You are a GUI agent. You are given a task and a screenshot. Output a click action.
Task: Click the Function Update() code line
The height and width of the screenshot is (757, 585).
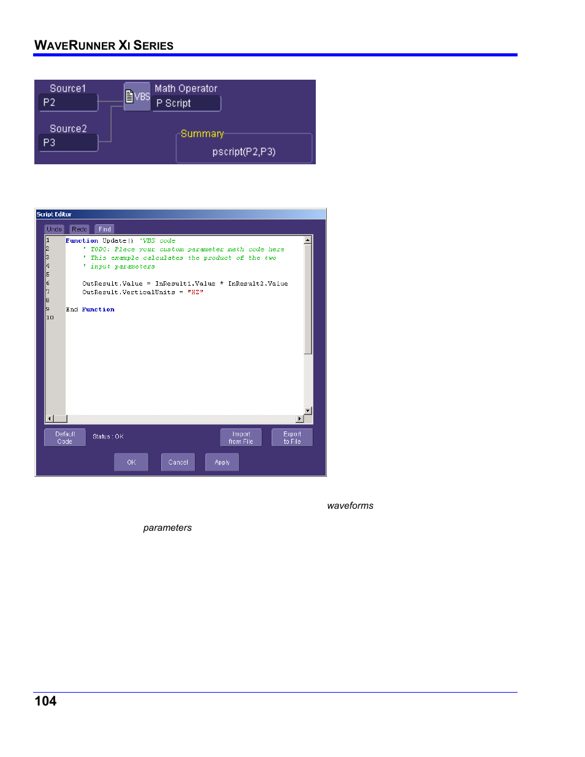[121, 241]
